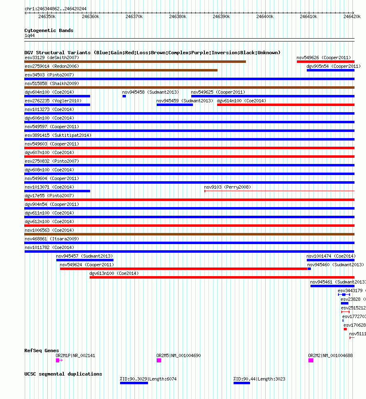Open the OR2M2|NM_001004688 gene label
Screen dimensions: 366x399
tap(330, 355)
